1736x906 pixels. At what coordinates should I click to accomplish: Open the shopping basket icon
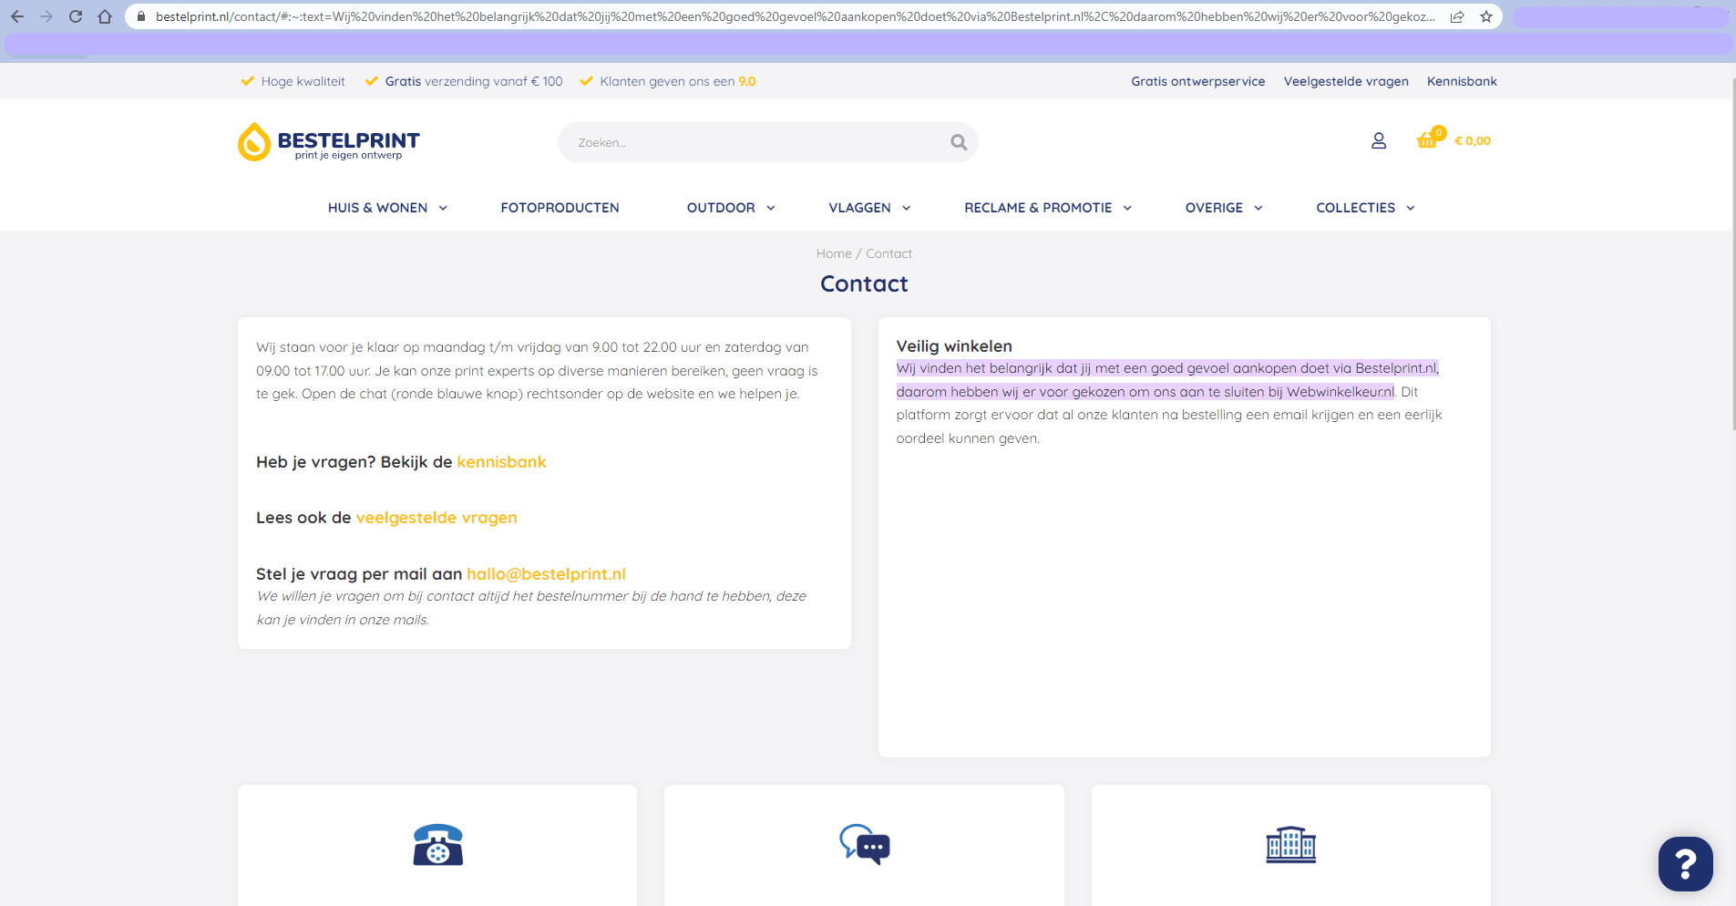pos(1427,140)
